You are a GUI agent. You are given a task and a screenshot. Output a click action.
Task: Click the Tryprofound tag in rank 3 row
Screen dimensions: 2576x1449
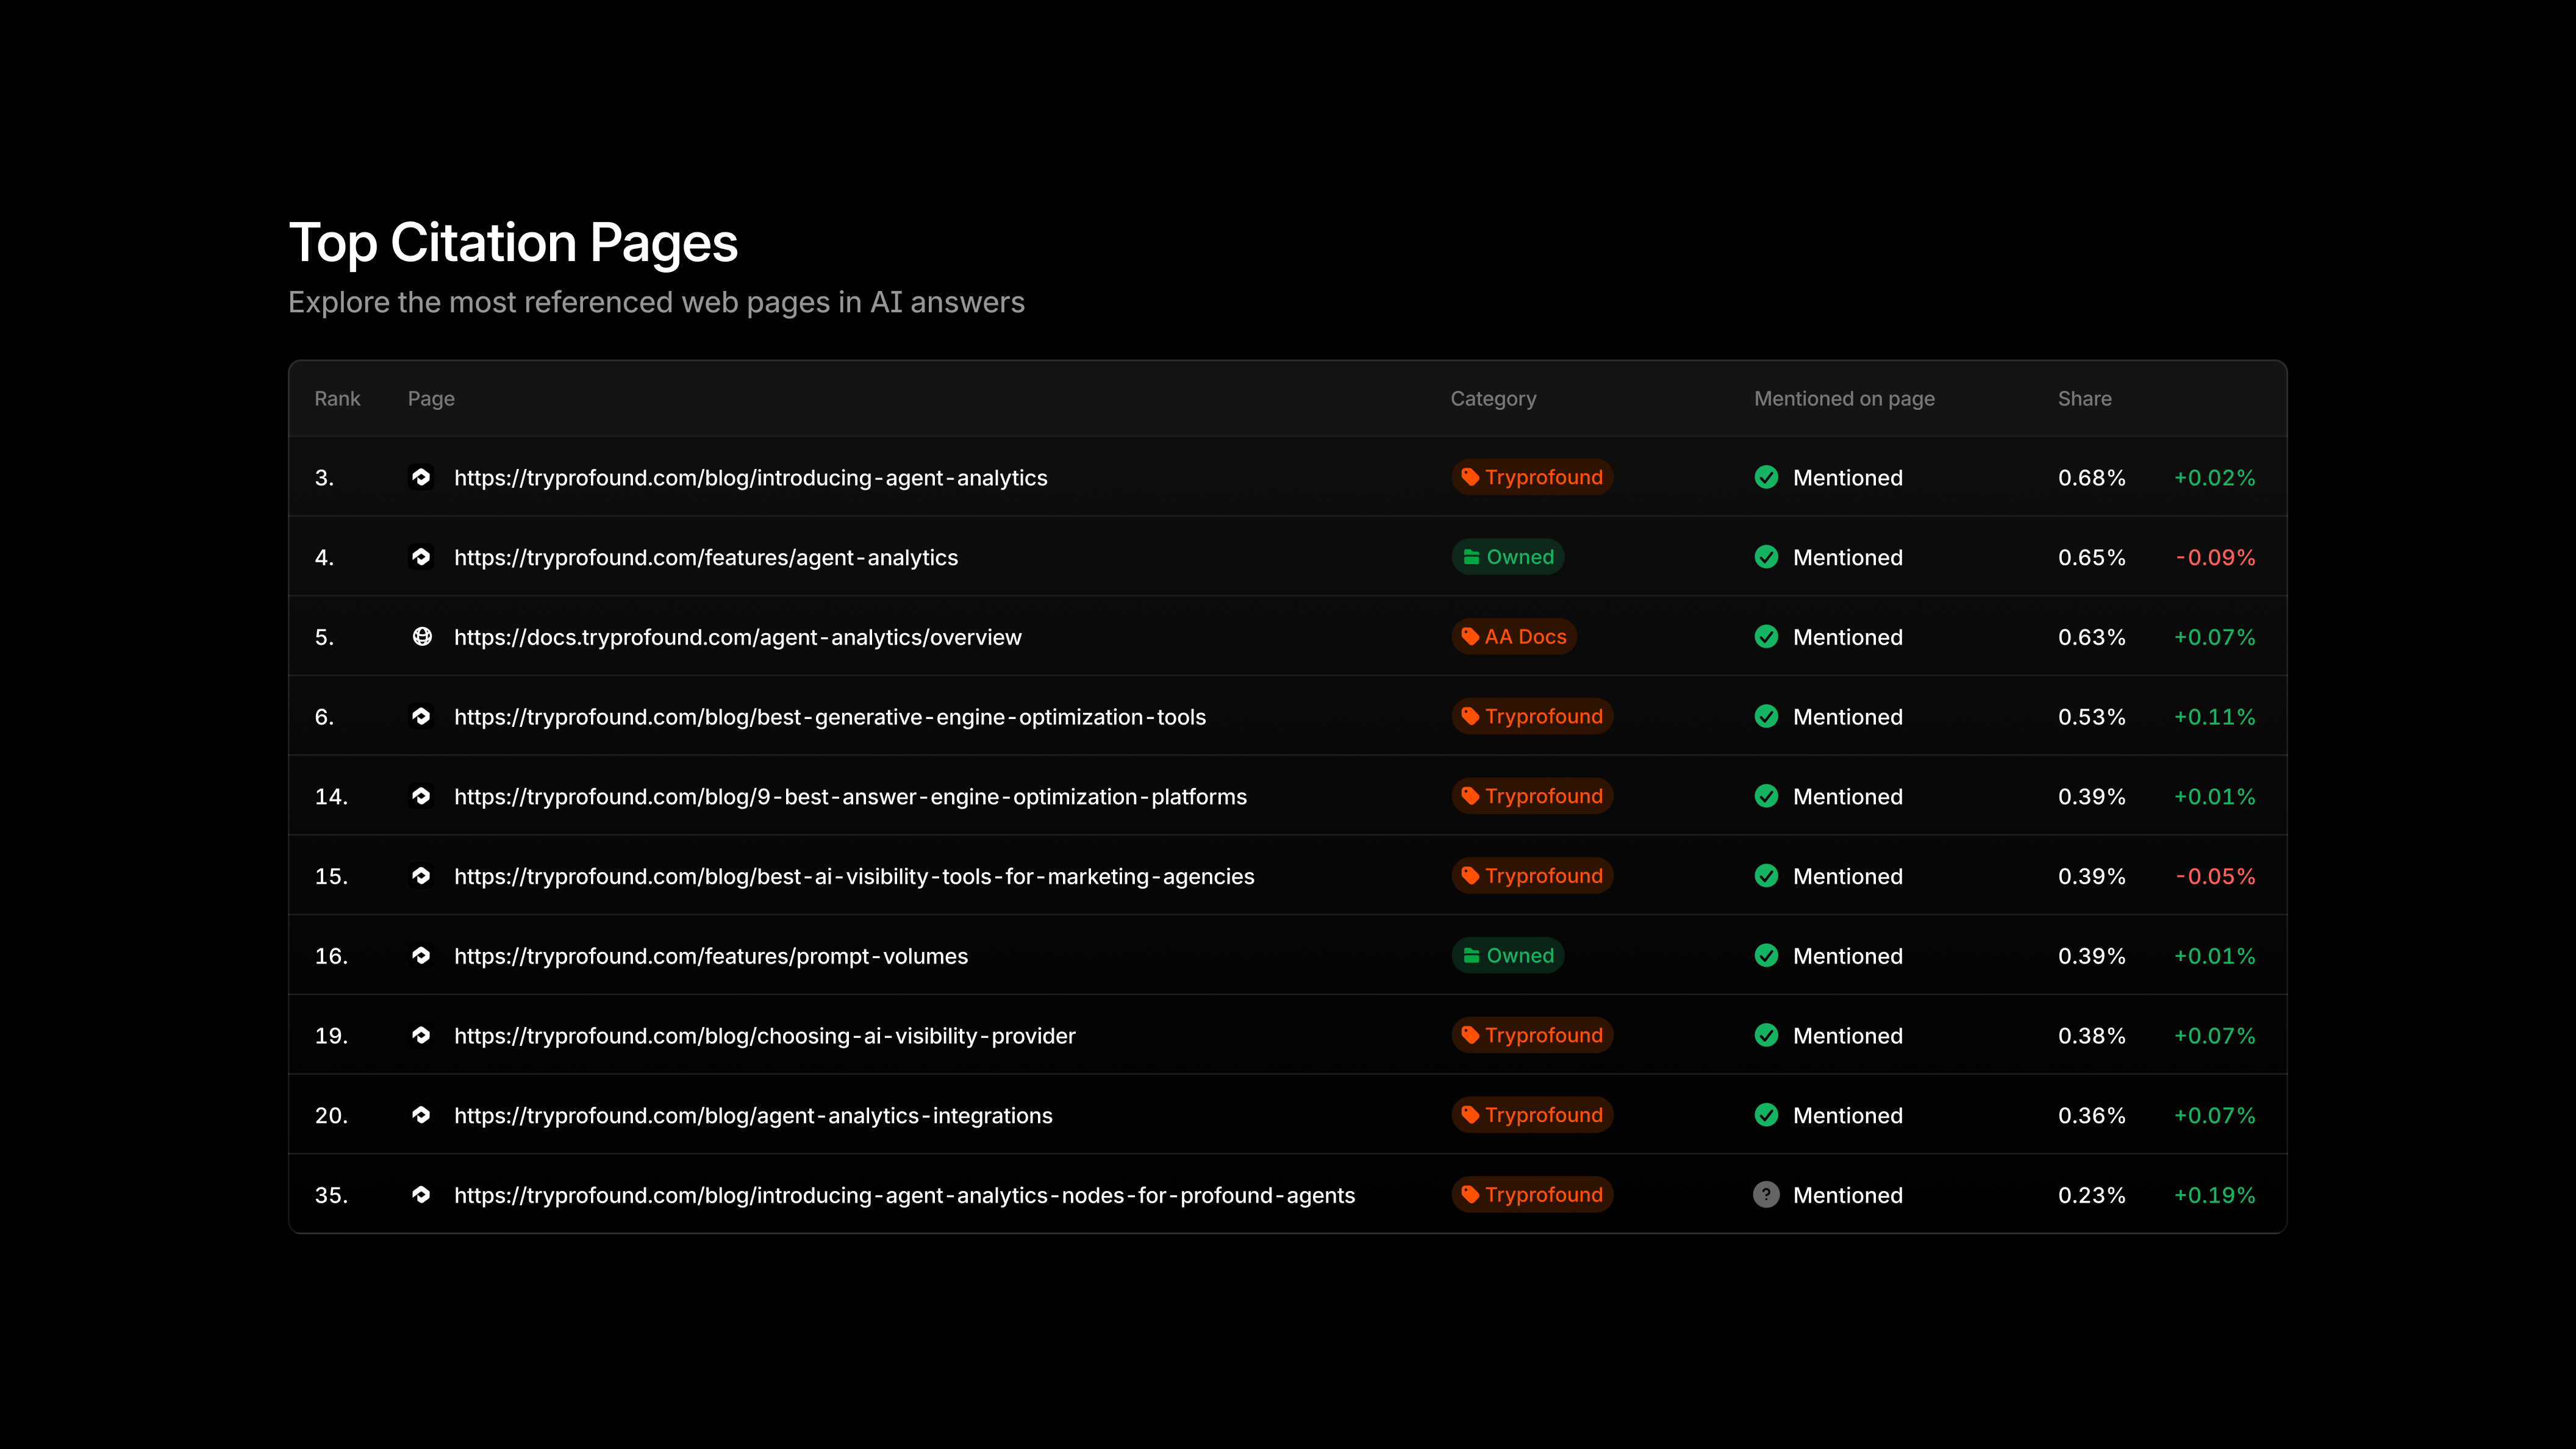[x=1532, y=477]
